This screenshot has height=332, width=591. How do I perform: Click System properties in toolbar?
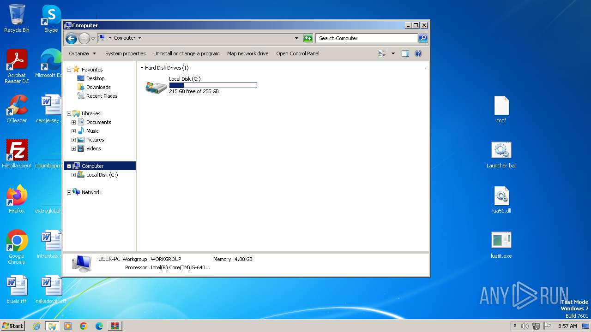pyautogui.click(x=126, y=53)
